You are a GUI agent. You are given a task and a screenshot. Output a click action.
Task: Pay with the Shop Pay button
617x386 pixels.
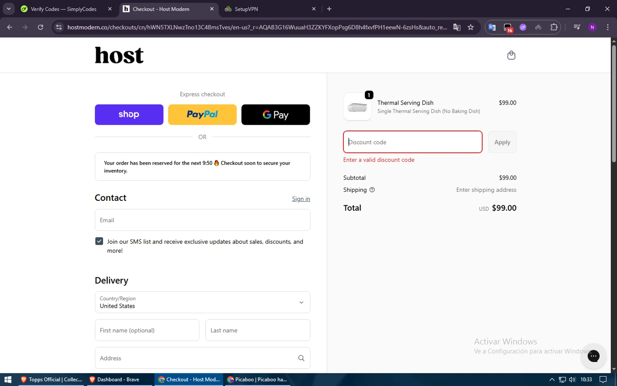click(x=129, y=114)
